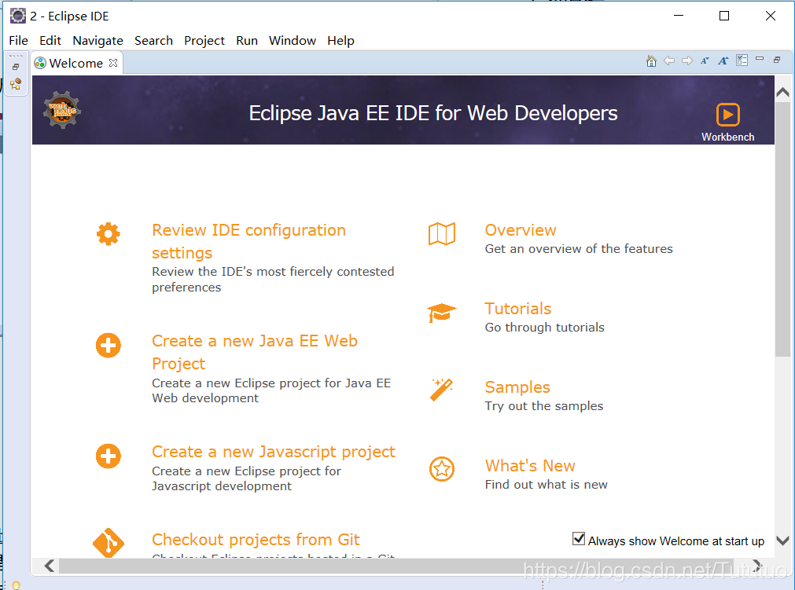Click the horizontal scrollbar right arrow
Viewport: 795px width, 590px height.
pyautogui.click(x=757, y=566)
